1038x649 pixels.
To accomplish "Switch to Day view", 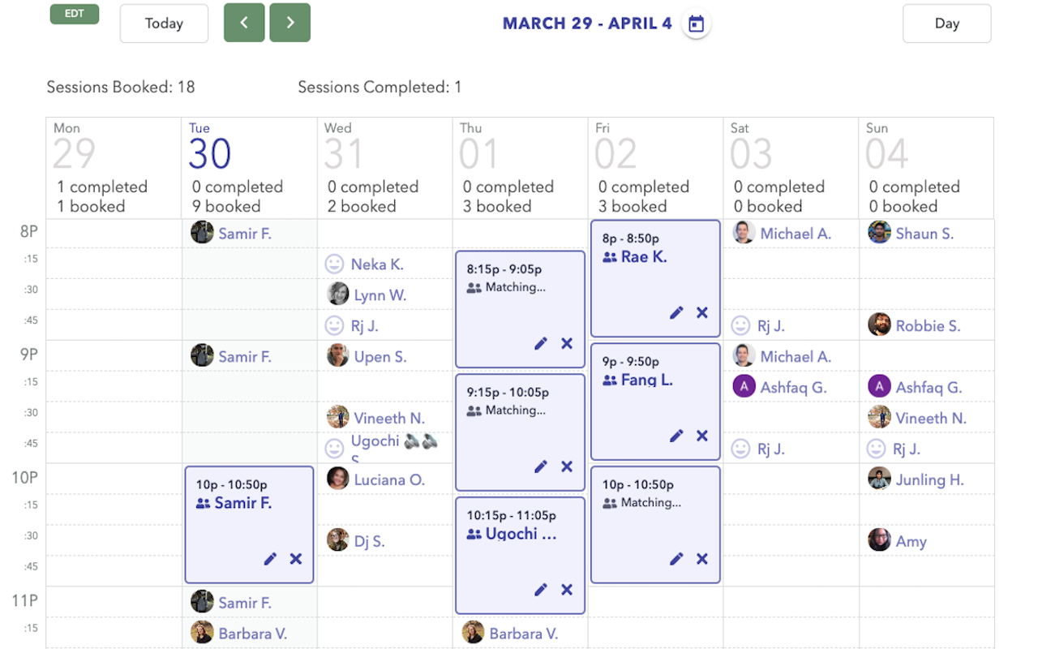I will pos(946,24).
